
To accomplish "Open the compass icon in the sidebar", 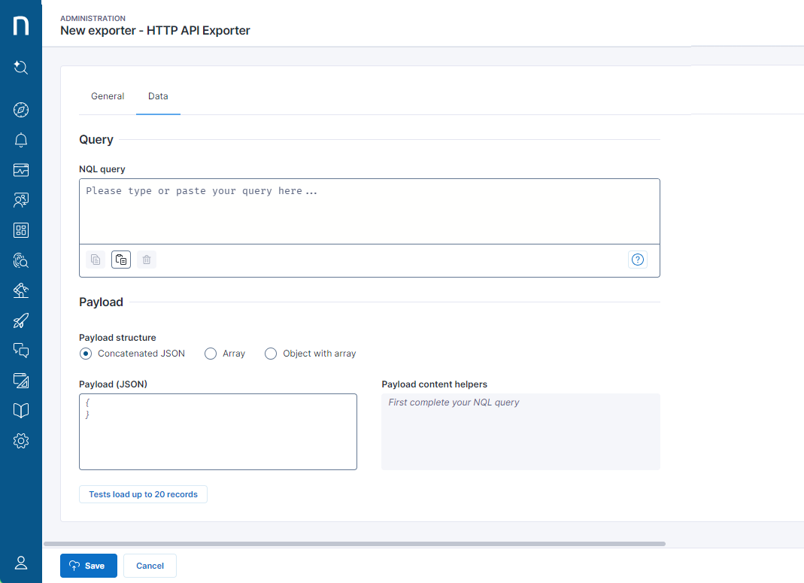I will (x=21, y=110).
